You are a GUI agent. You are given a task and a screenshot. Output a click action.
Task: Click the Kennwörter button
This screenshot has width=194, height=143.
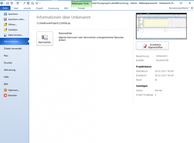[45, 38]
